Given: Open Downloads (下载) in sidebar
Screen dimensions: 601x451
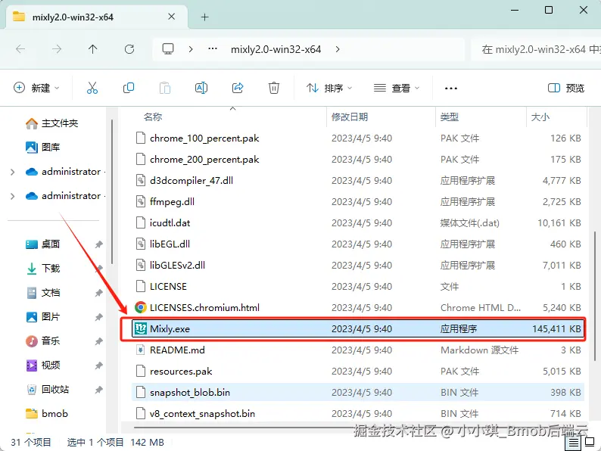Looking at the screenshot, I should coord(42,268).
